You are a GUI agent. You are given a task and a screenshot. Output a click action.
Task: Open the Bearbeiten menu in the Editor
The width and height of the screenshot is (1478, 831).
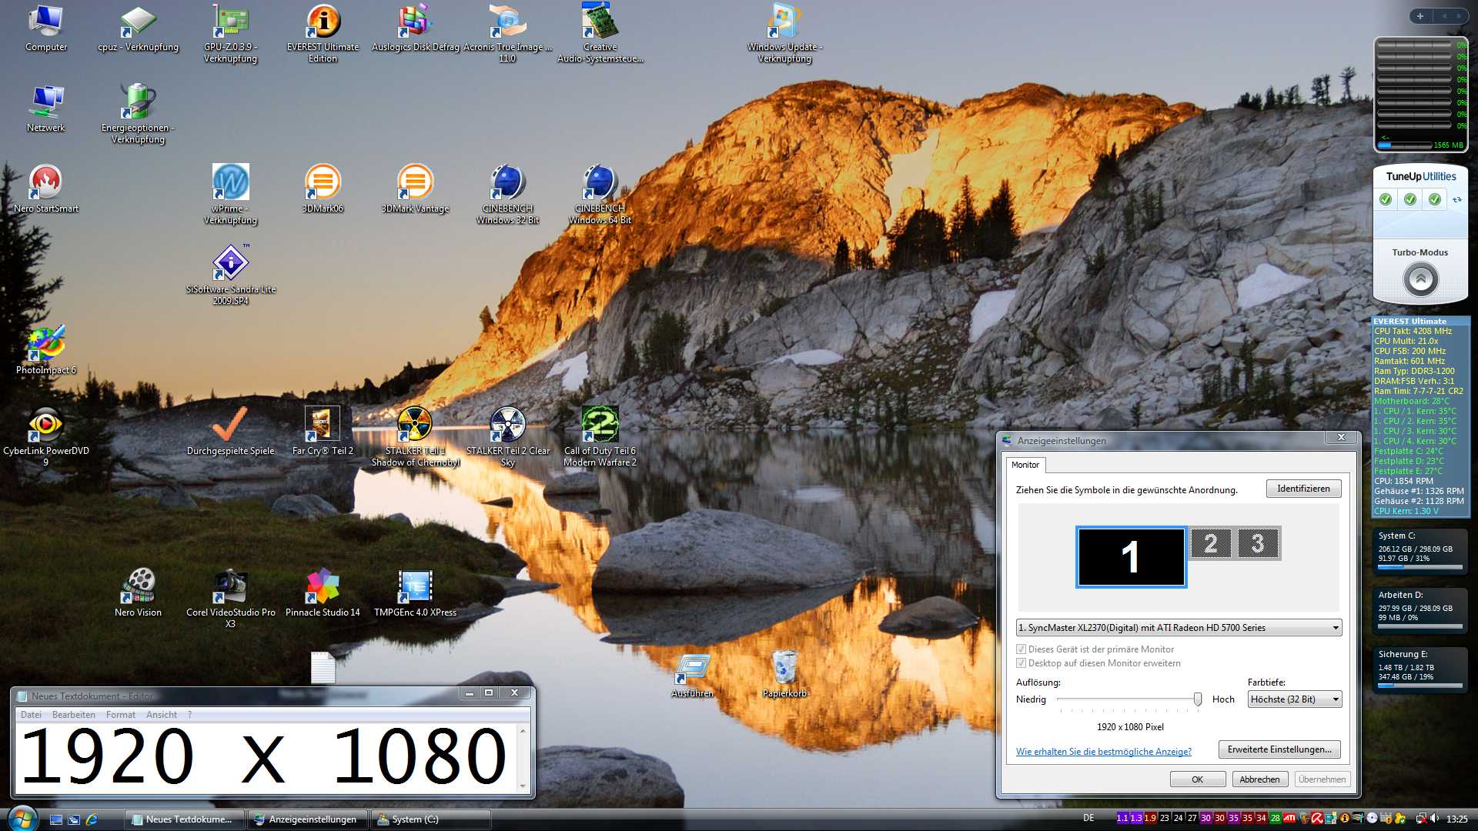click(x=73, y=715)
